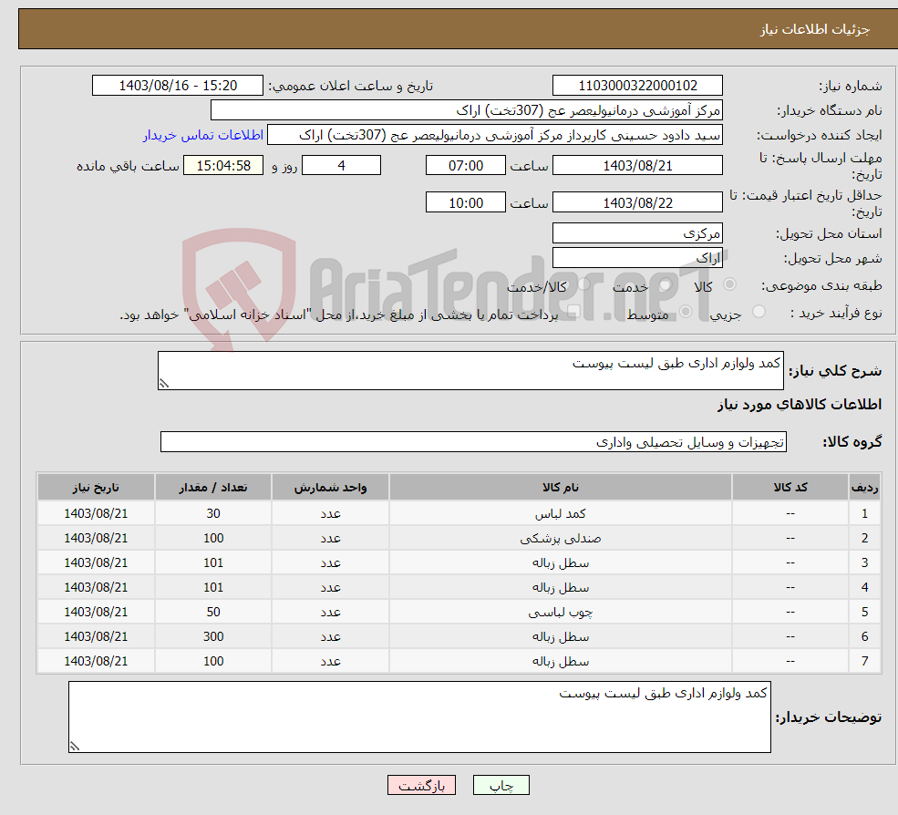Click the remaining time field 15:04:58
The image size is (898, 815).
223,166
